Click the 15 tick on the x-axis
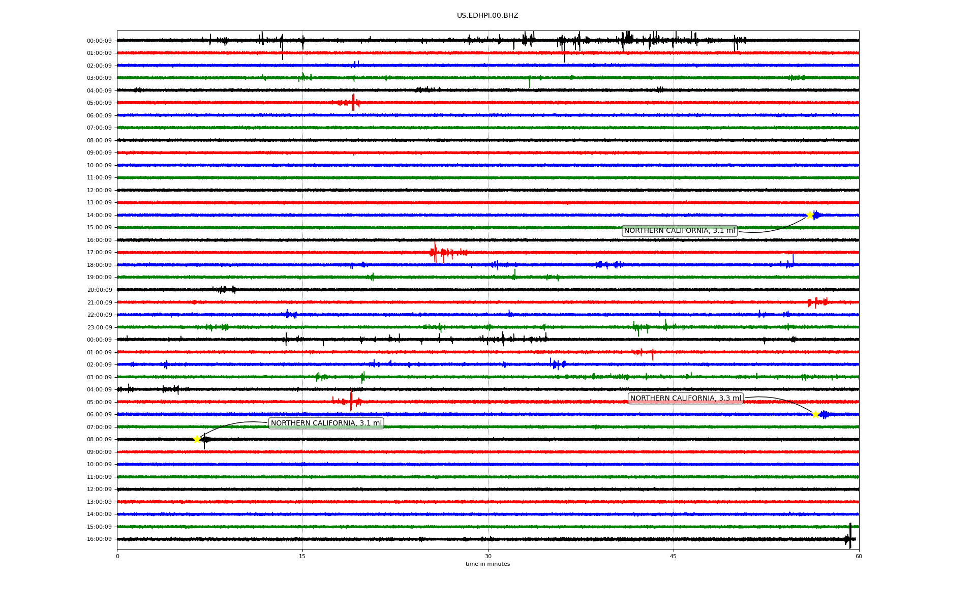The height and width of the screenshot is (610, 976). tap(302, 556)
